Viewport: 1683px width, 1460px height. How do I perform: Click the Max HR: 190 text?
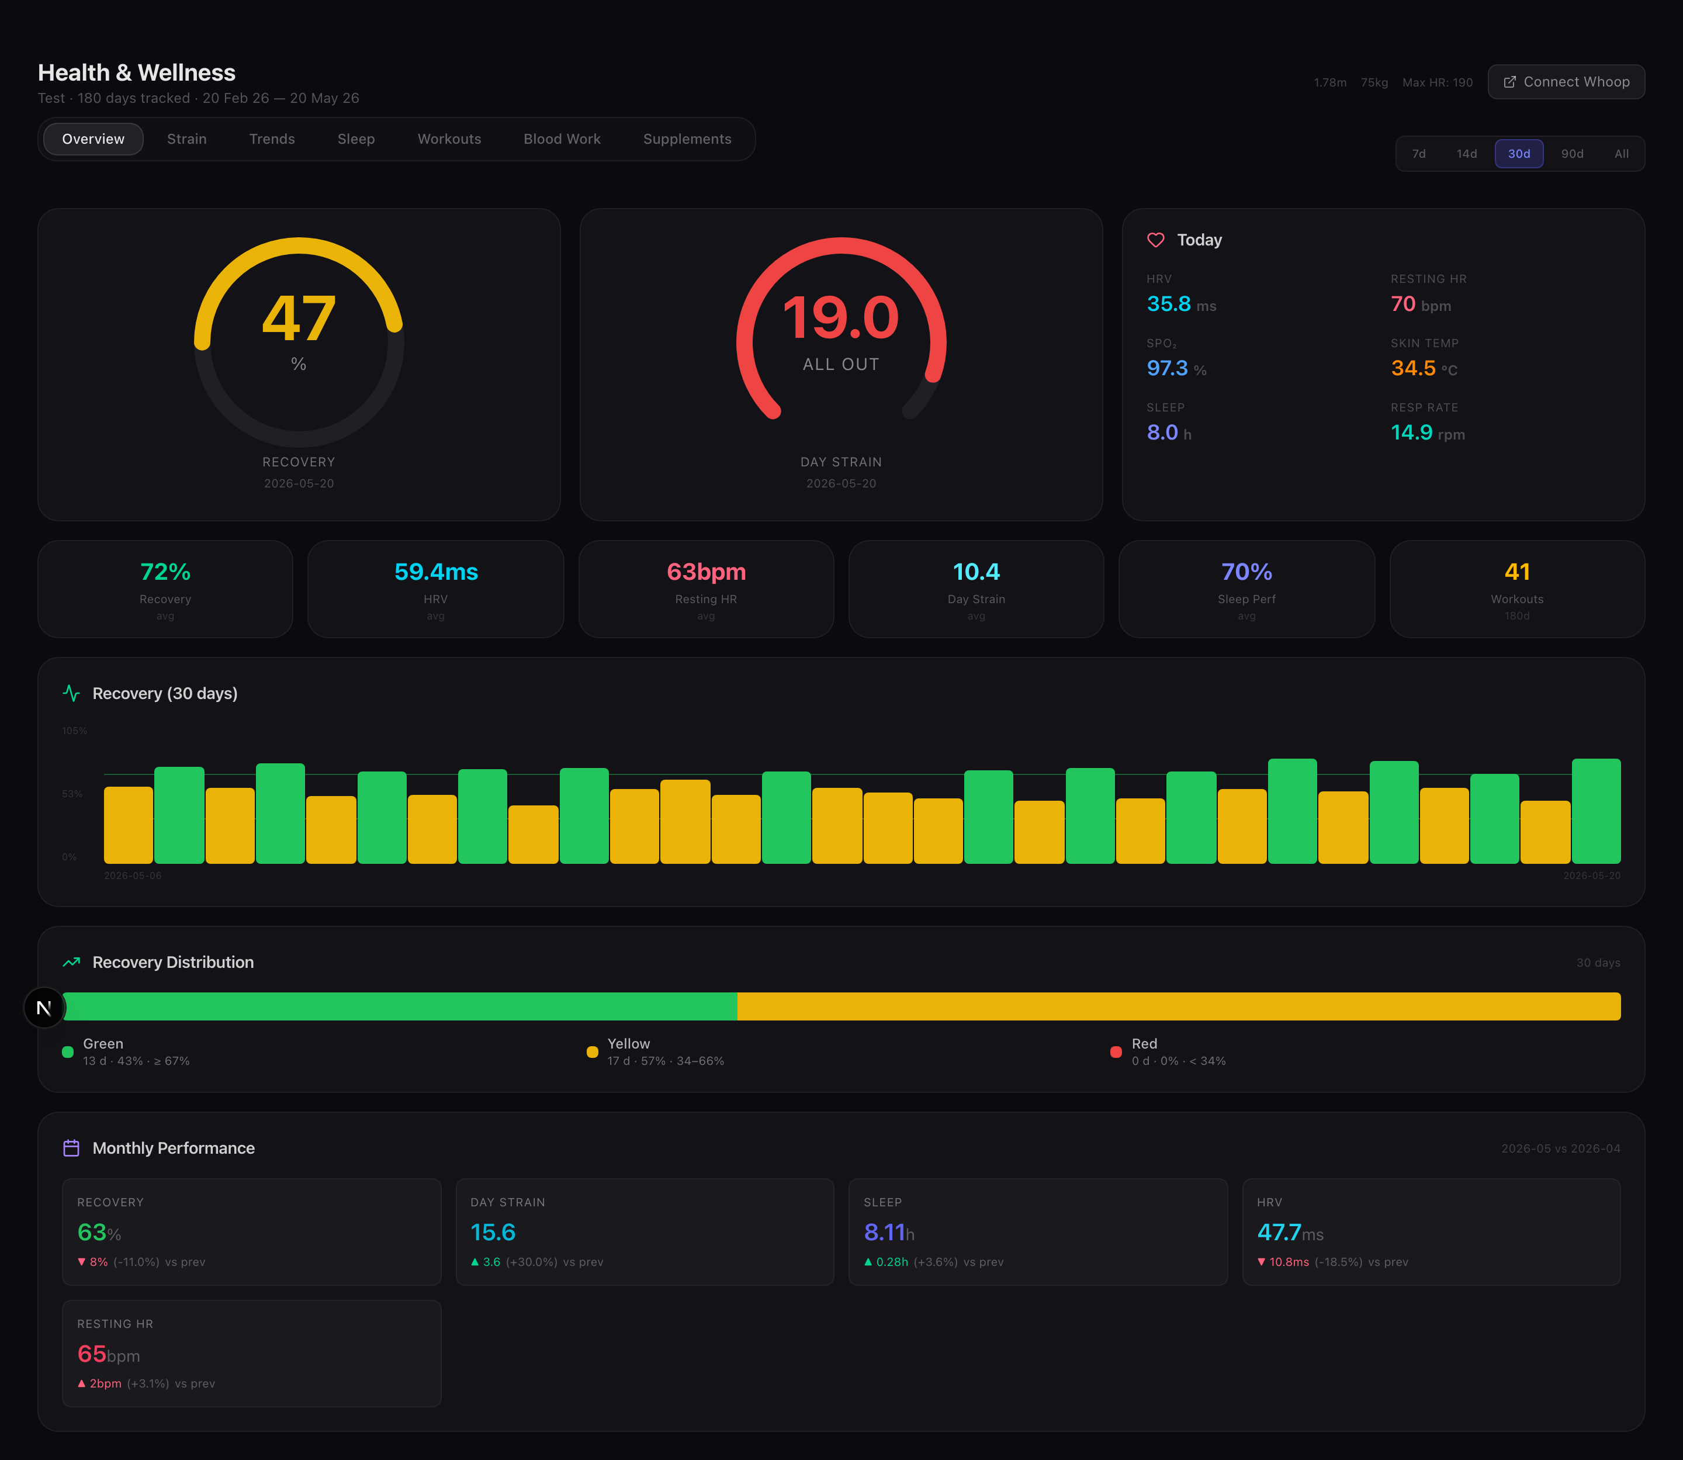(x=1438, y=82)
